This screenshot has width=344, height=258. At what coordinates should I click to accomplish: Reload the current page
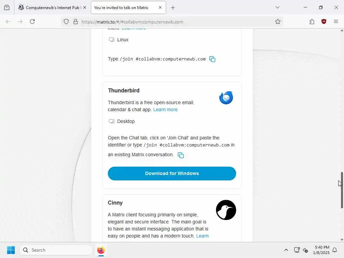click(x=32, y=21)
